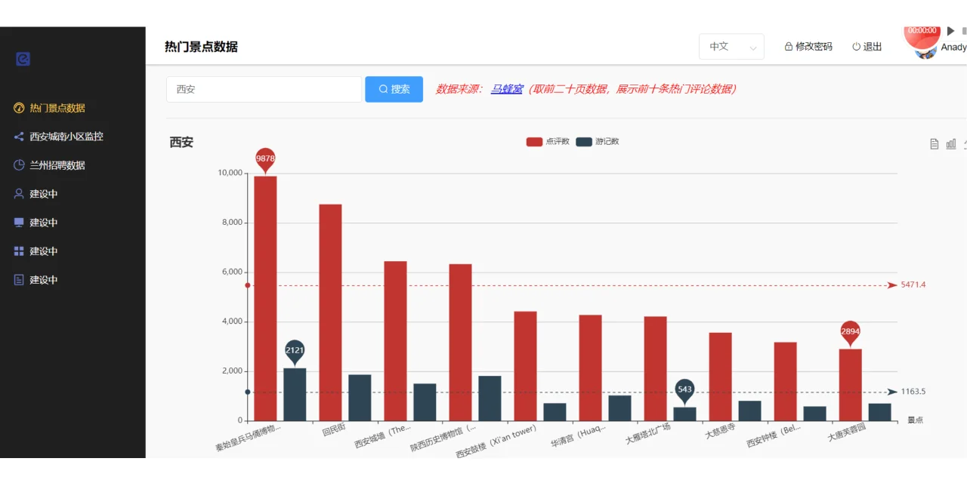
Task: Open the chart data view icon
Action: pos(935,144)
